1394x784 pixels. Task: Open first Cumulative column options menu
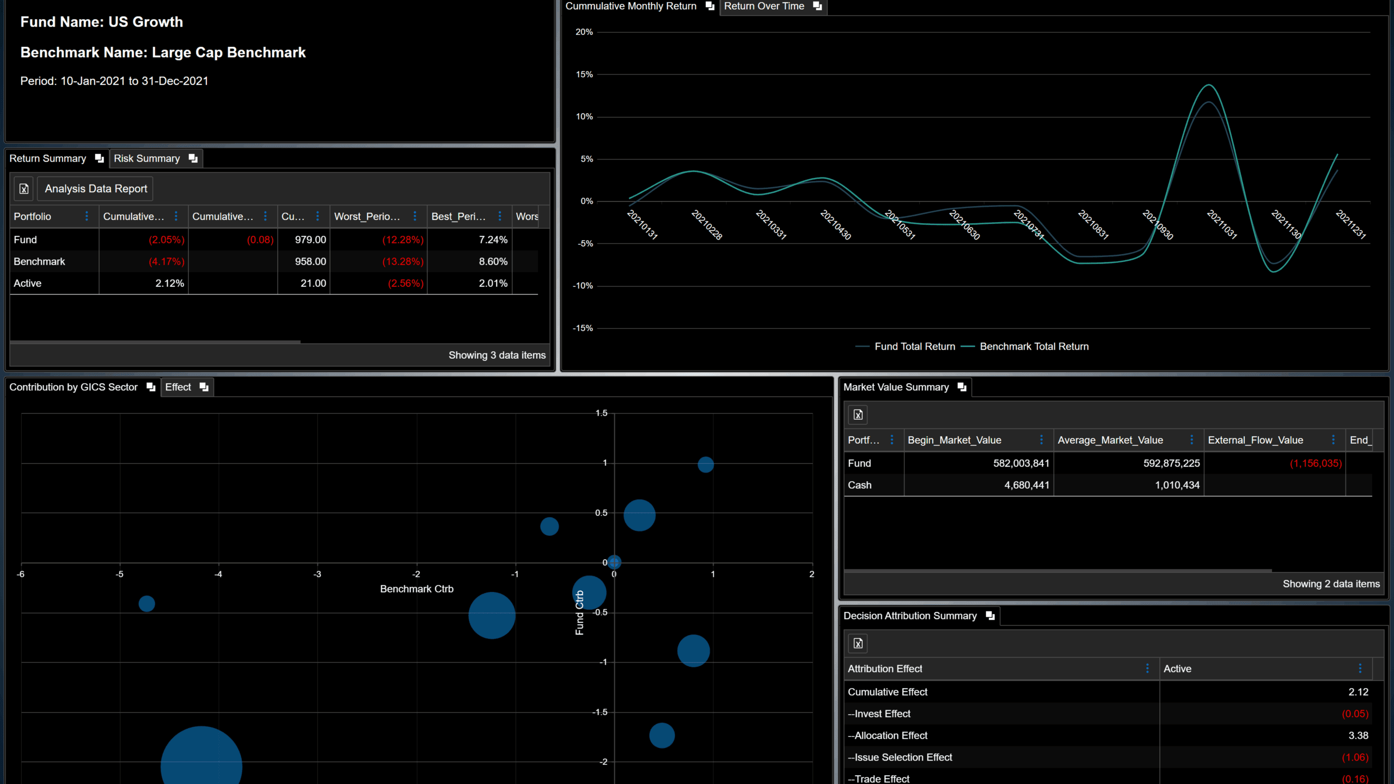(x=176, y=216)
